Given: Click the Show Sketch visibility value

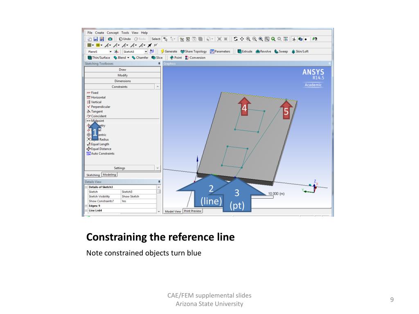Looking at the screenshot, I should coord(138,197).
